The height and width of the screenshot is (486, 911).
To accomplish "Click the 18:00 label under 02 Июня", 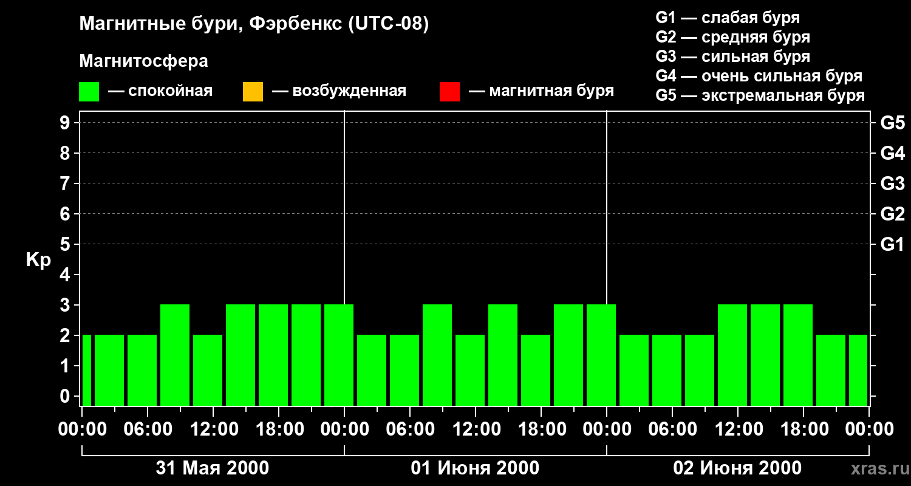I will coord(804,430).
